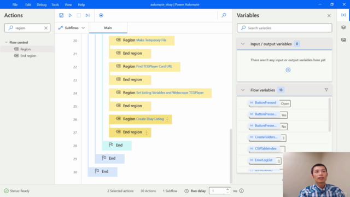
Task: Minimize the Power Automate window
Action: pos(320,4)
